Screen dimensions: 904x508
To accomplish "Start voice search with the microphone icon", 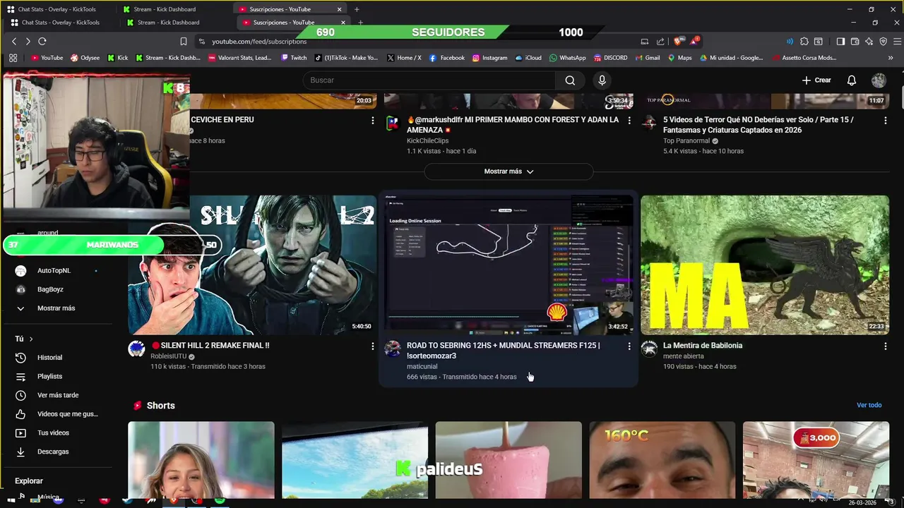I will 602,80.
